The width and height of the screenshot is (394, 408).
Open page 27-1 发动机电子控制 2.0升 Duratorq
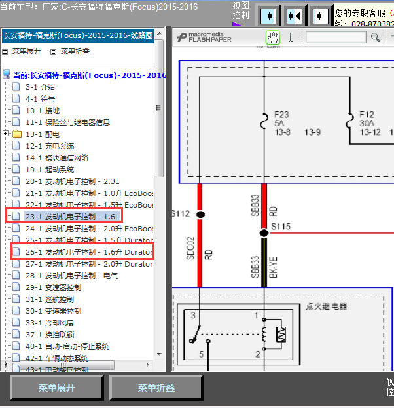point(89,264)
